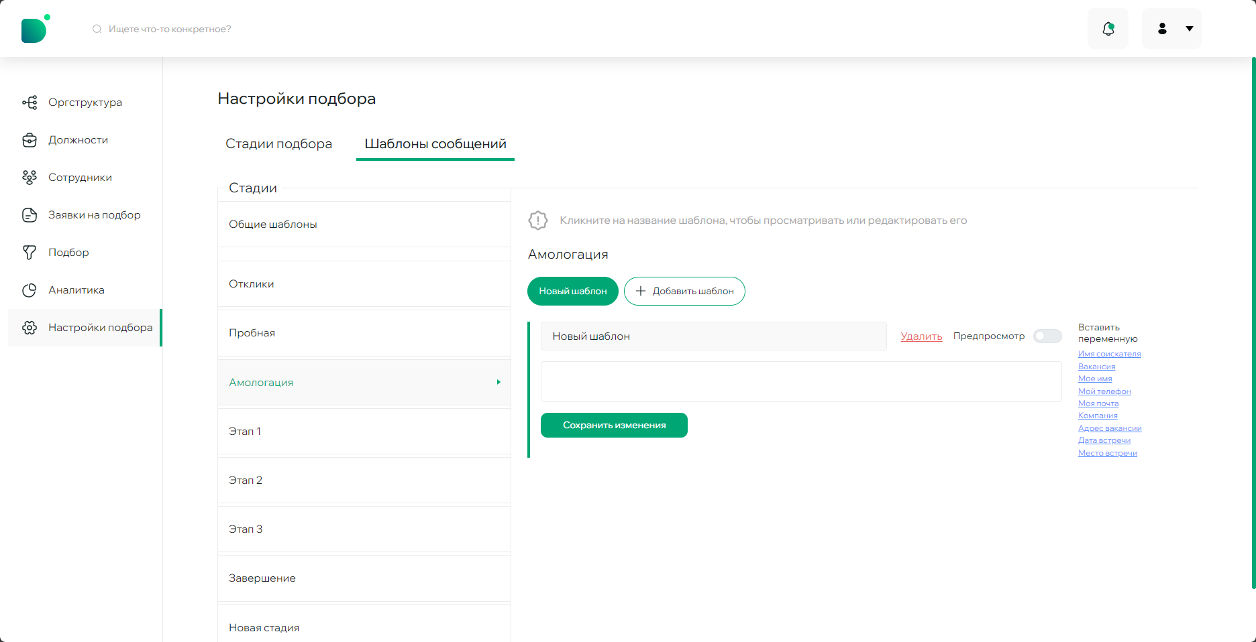Viewport: 1256px width, 642px height.
Task: Toggle the Предпросмотр switch
Action: coord(1047,336)
